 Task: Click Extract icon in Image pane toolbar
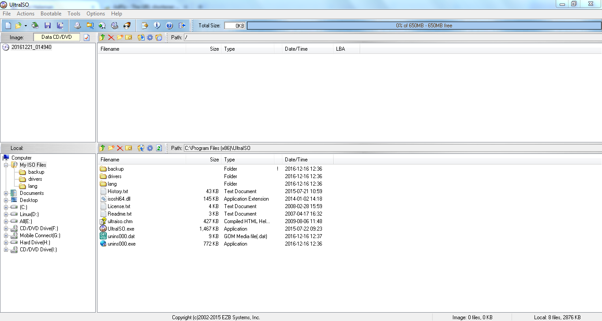pos(141,37)
